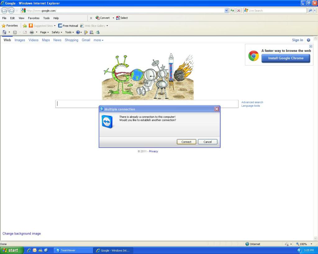Click the Chrome logo in promo box
Image resolution: width=318 pixels, height=254 pixels.
click(253, 56)
